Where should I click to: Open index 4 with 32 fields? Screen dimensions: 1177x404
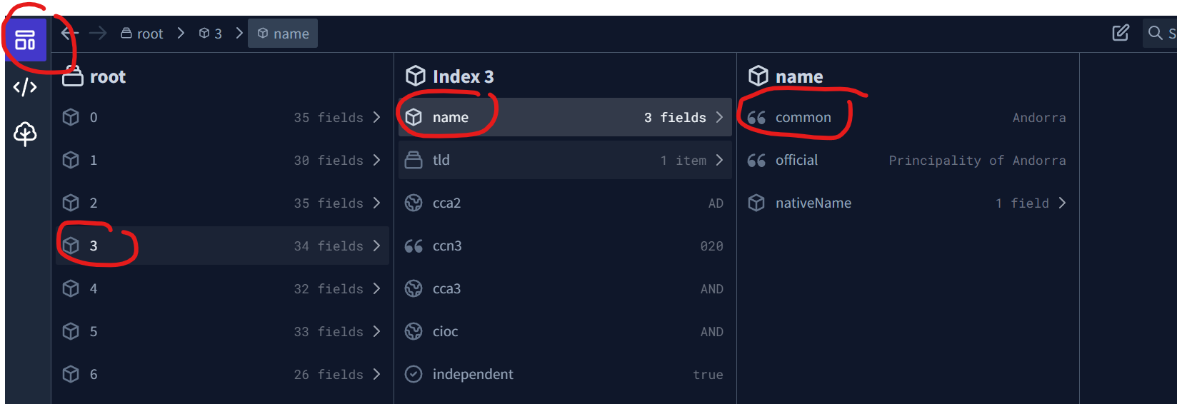pos(222,288)
